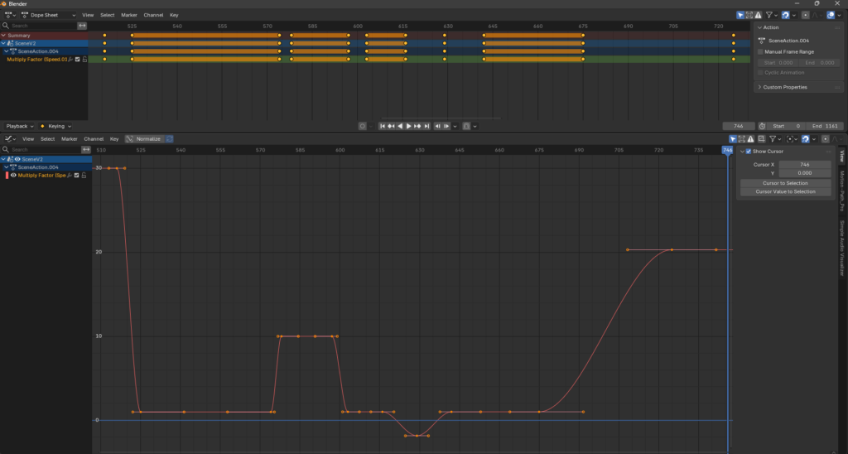Play the animation forward

(409, 126)
